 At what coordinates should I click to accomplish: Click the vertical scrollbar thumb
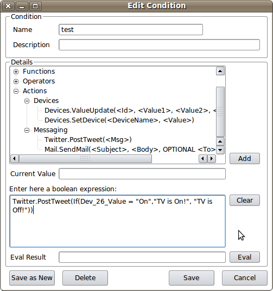click(220, 112)
